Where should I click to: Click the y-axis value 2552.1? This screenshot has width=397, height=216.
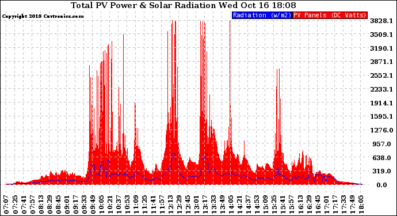(381, 75)
